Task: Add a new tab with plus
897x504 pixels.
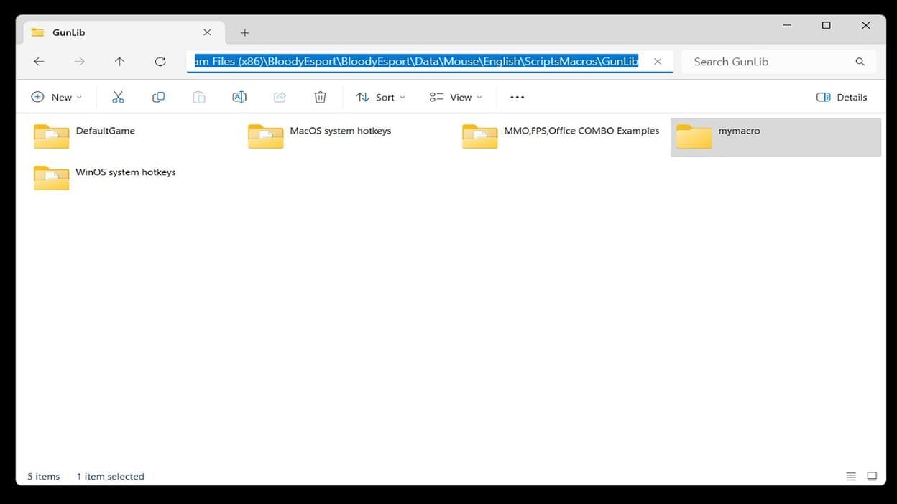Action: point(244,32)
